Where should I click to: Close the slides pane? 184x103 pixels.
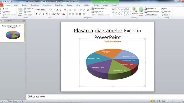tap(24, 21)
